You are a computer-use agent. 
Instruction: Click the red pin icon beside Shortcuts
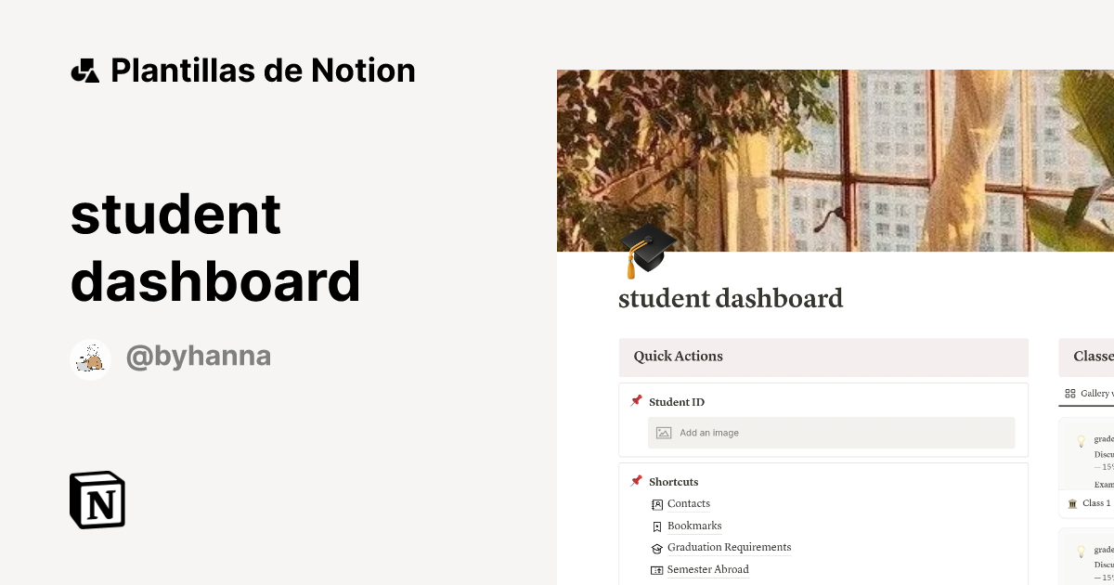636,481
